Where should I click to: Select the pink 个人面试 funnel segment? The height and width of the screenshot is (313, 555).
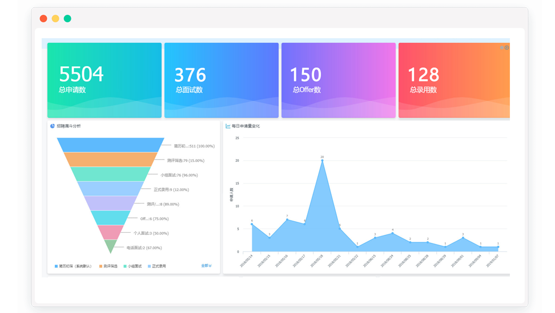(x=110, y=232)
